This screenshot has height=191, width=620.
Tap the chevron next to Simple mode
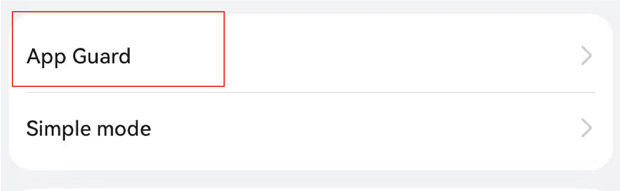coord(586,128)
